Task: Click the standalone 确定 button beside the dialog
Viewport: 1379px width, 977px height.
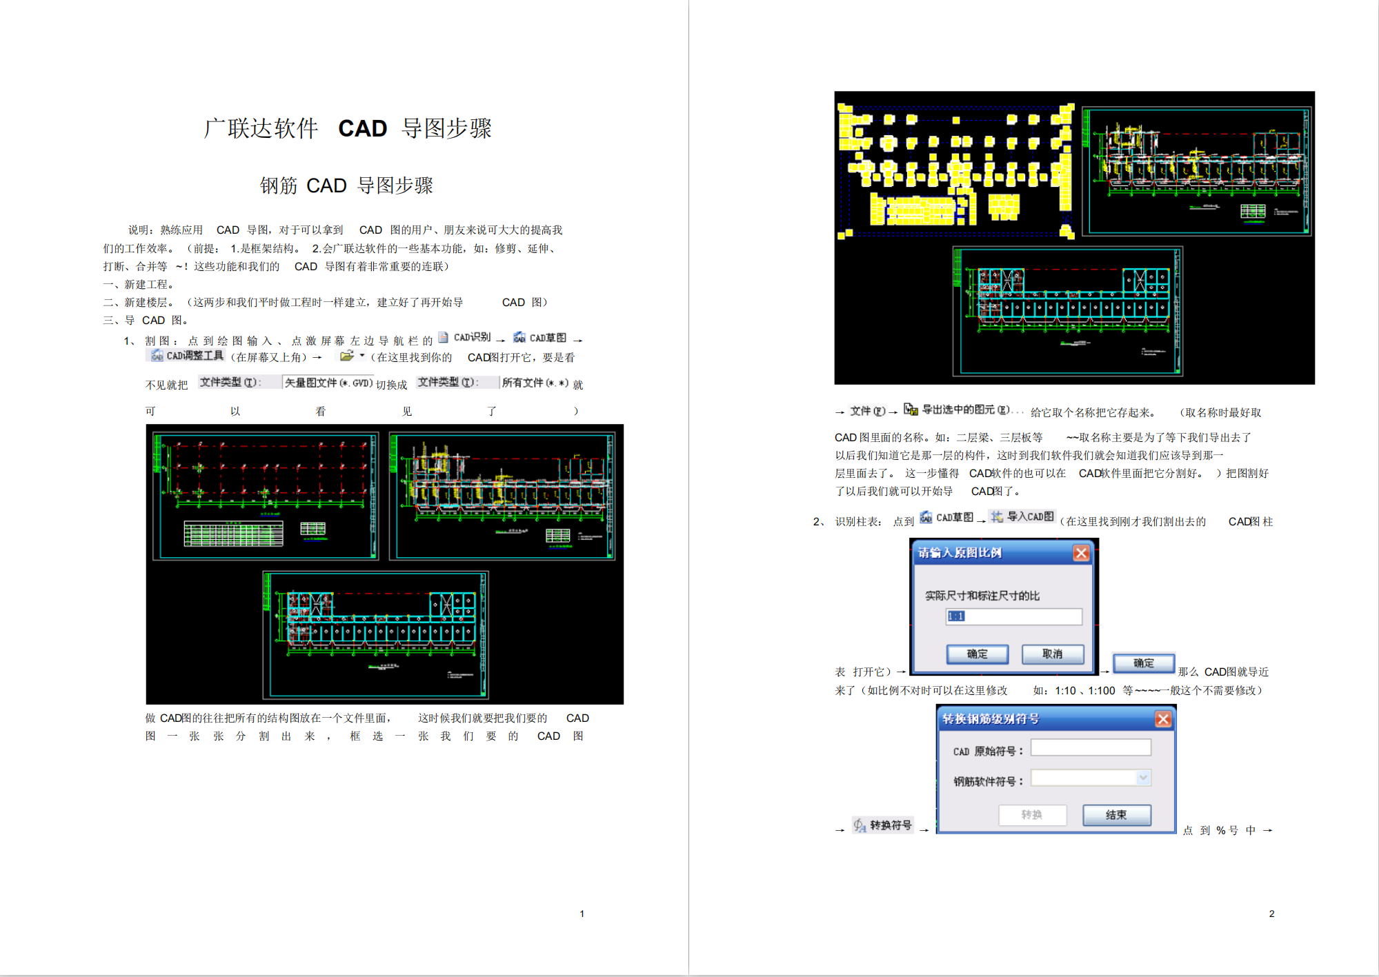Action: (1143, 663)
